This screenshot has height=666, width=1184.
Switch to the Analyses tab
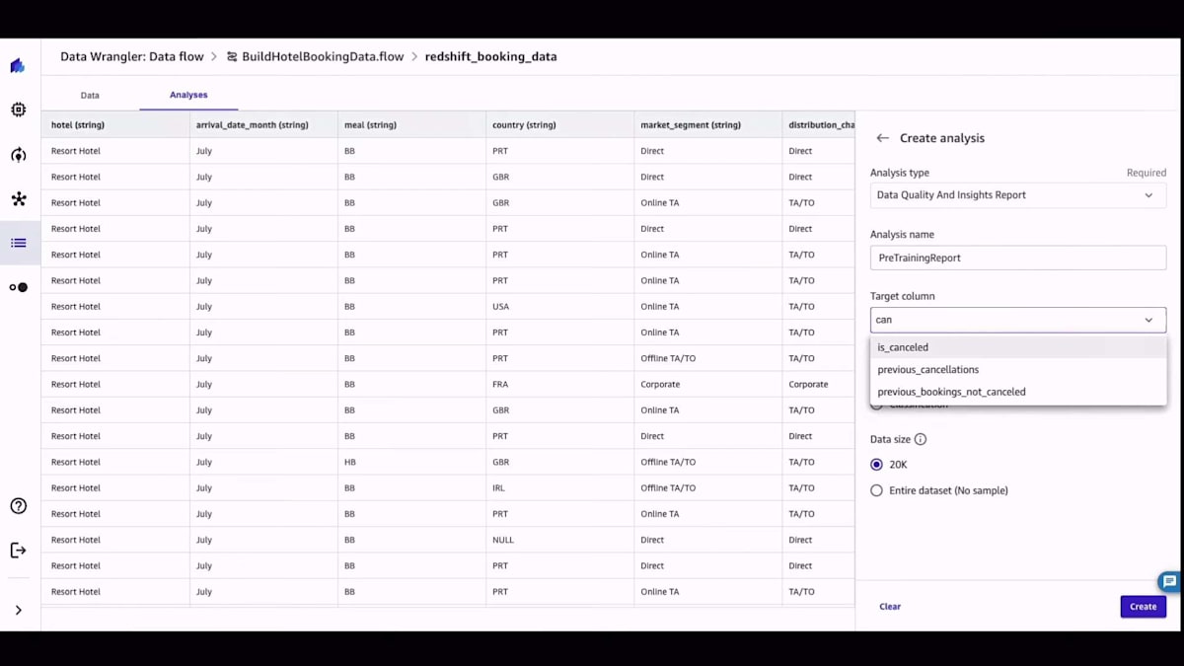[x=188, y=95]
